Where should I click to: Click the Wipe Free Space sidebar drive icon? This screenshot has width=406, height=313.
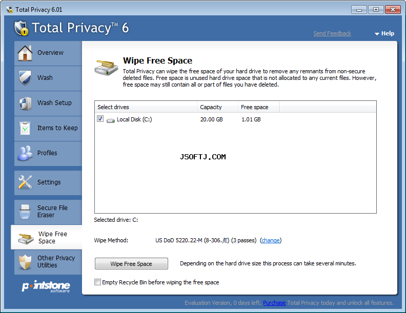tap(26, 238)
